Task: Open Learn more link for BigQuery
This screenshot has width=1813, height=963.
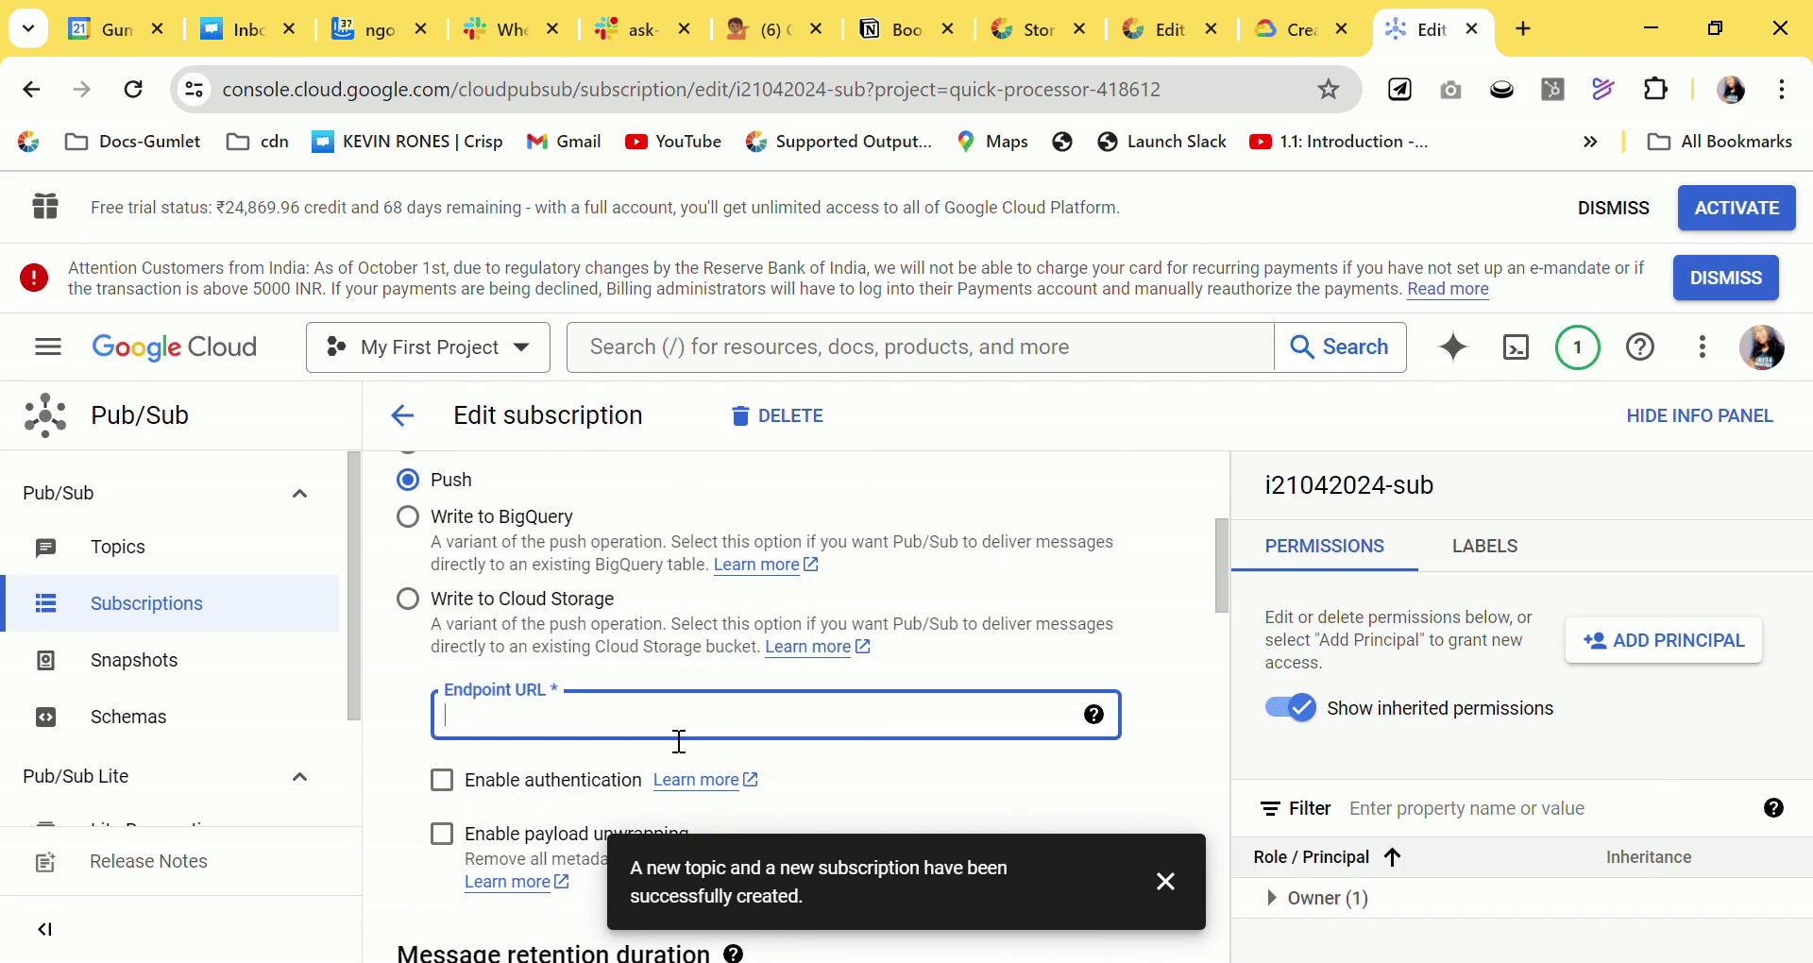Action: (766, 565)
